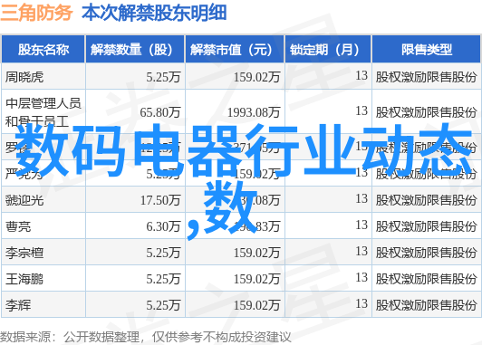Viewport: 482px width, 345px height.
Task: Click the shareholder name 曹亮
Action: [x=18, y=226]
